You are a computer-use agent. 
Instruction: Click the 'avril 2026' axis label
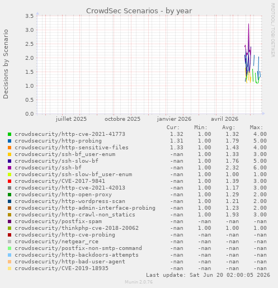[x=224, y=119]
